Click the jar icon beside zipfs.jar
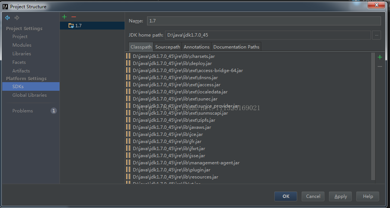This screenshot has height=208, width=390. point(128,120)
